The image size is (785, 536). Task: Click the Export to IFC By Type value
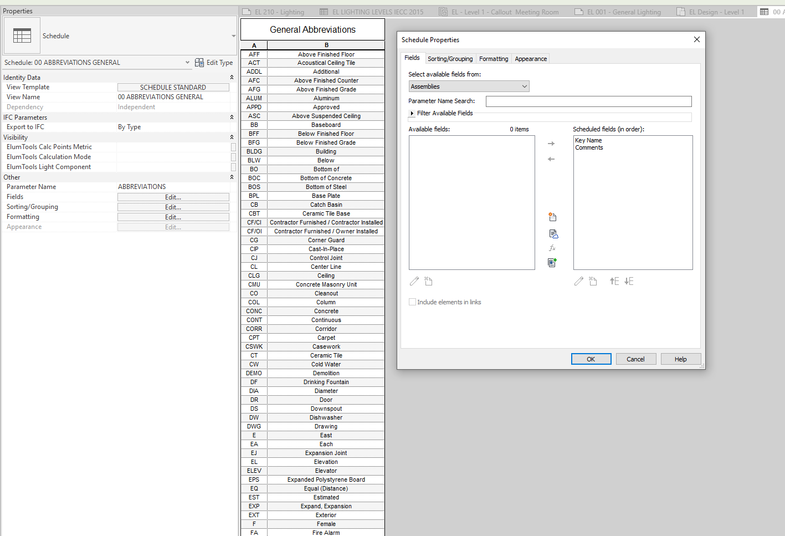click(x=173, y=127)
